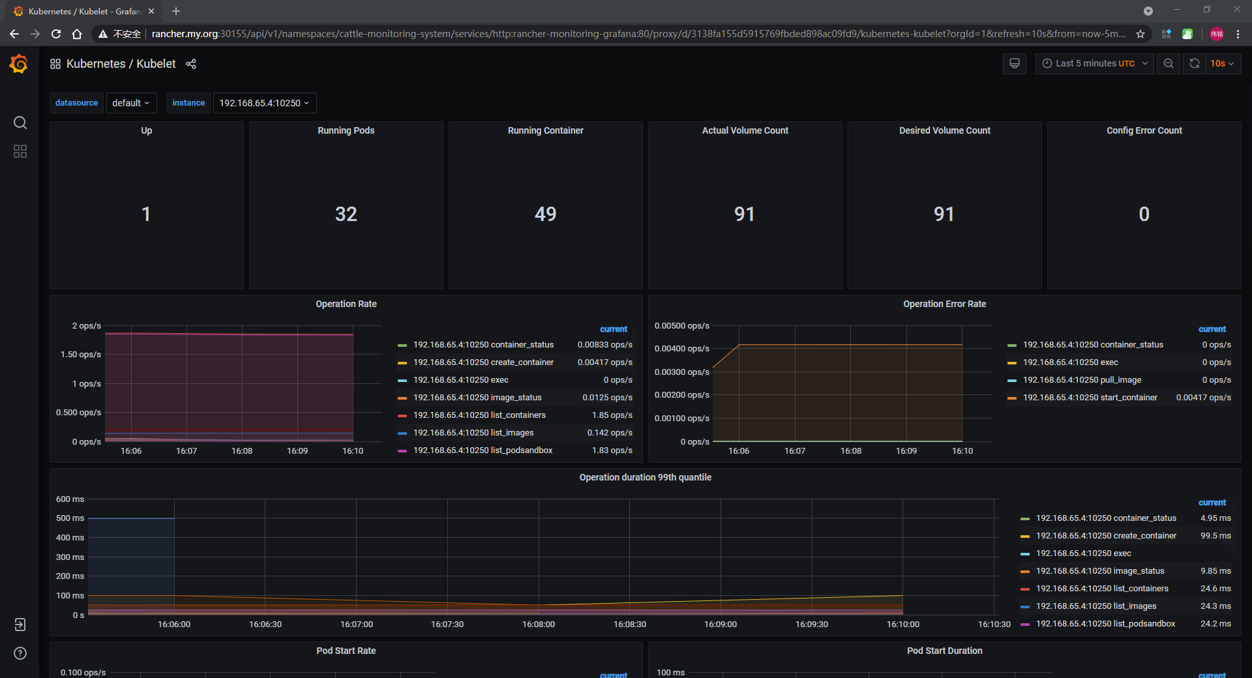Image resolution: width=1252 pixels, height=678 pixels.
Task: Open the 10s refresh interval dropdown
Action: tap(1222, 64)
